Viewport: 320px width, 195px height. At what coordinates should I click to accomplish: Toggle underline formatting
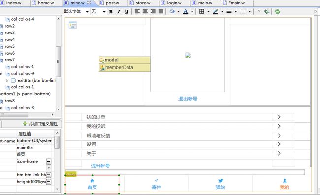127,12
